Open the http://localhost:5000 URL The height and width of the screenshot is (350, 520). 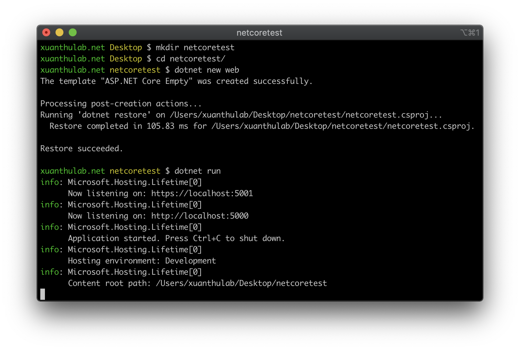200,216
